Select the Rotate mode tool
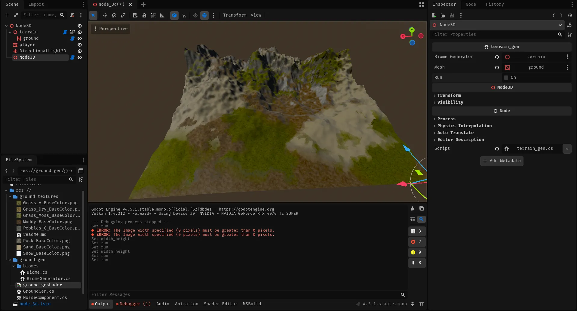This screenshot has width=577, height=311. tap(114, 15)
